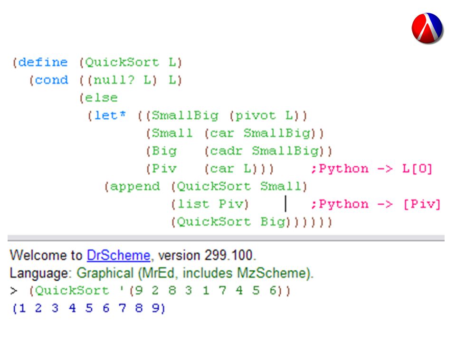
Task: Click 'QuickSort' in the define line
Action: coord(122,63)
